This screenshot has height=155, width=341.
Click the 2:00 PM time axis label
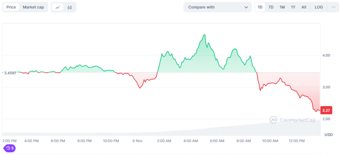click(9, 141)
